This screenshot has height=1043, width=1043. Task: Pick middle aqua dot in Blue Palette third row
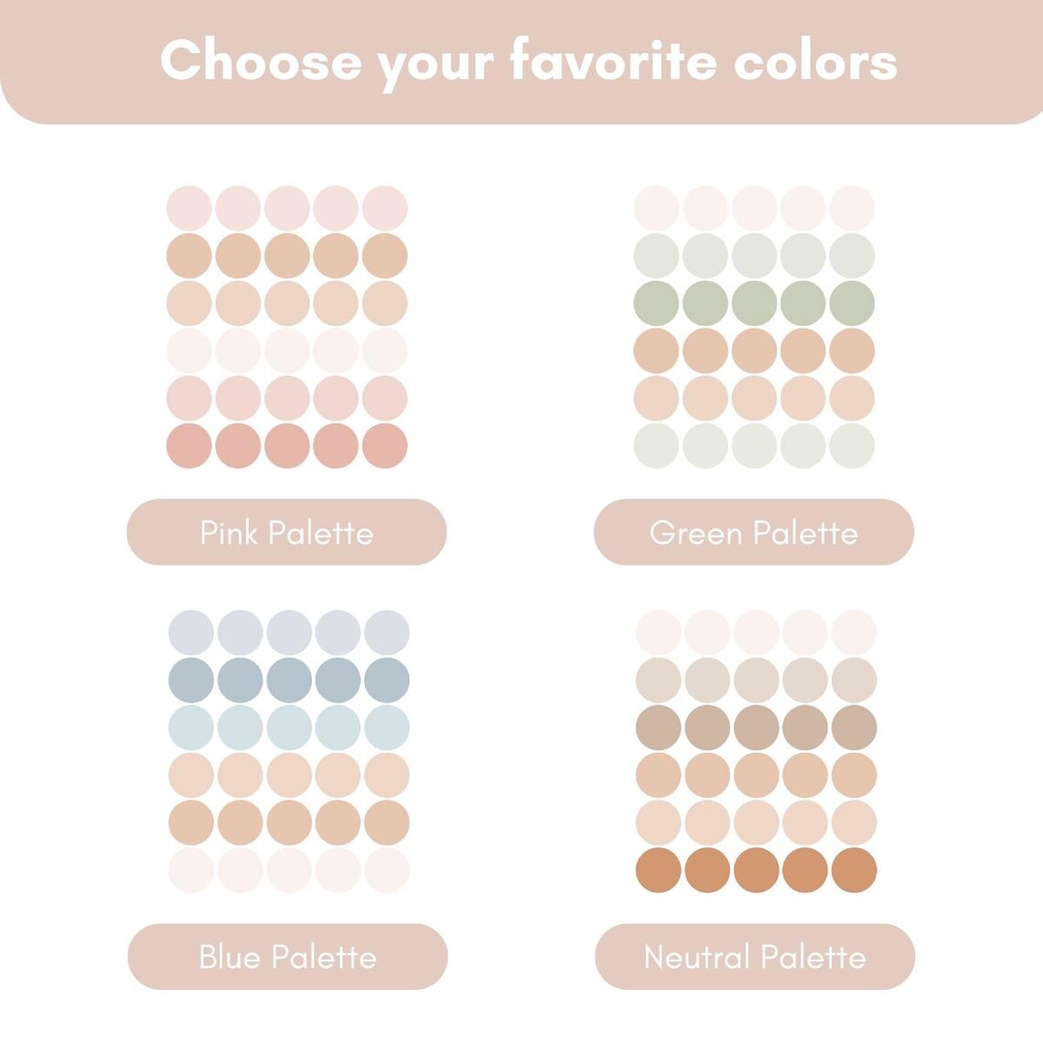point(289,727)
